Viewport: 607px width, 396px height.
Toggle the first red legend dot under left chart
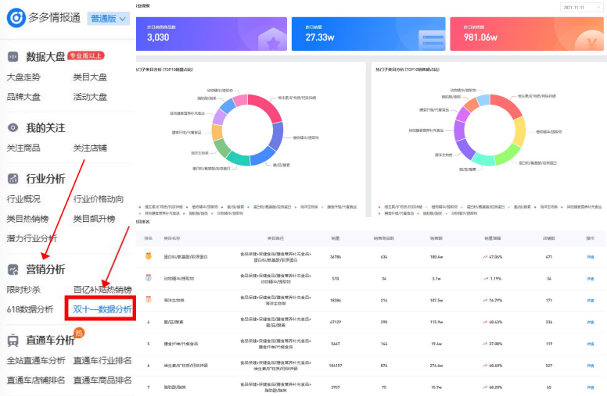[140, 207]
